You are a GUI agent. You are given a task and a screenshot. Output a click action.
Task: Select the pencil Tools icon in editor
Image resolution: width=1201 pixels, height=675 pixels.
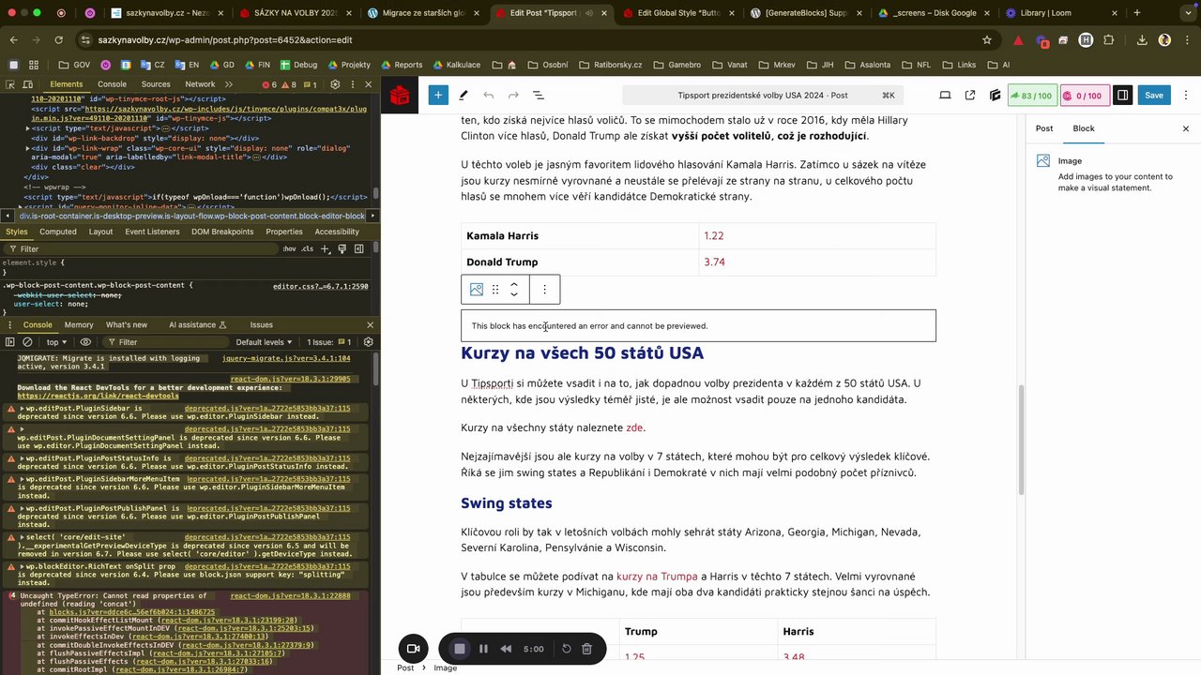tap(464, 95)
